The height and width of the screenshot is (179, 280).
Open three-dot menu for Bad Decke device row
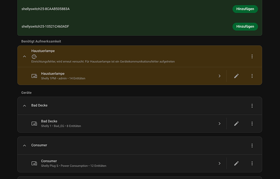coord(252,124)
